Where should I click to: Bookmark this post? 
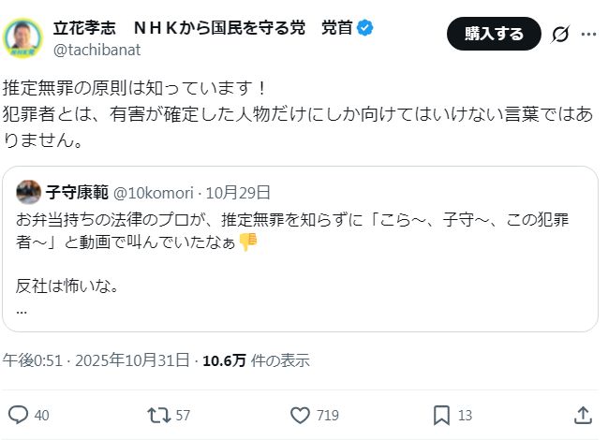(x=441, y=415)
